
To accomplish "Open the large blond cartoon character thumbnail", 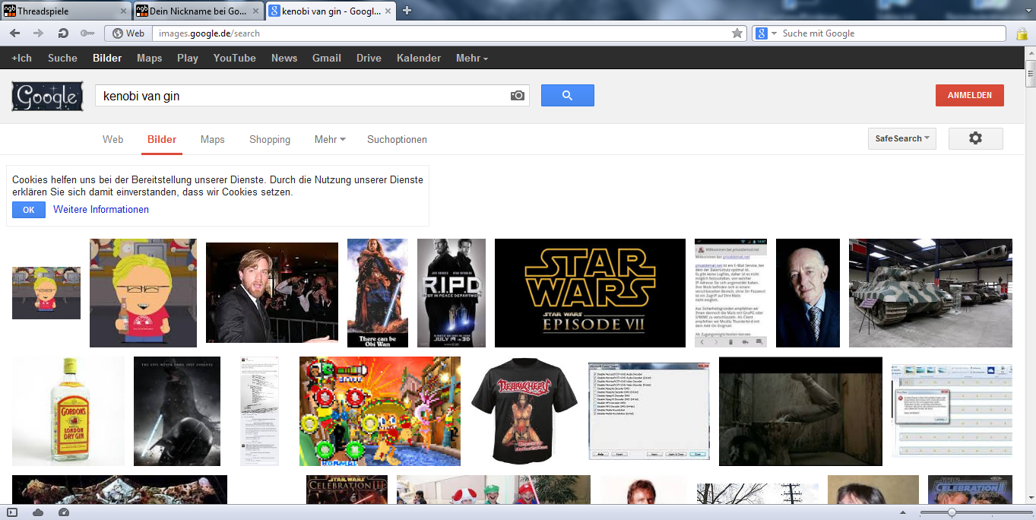I will point(143,293).
